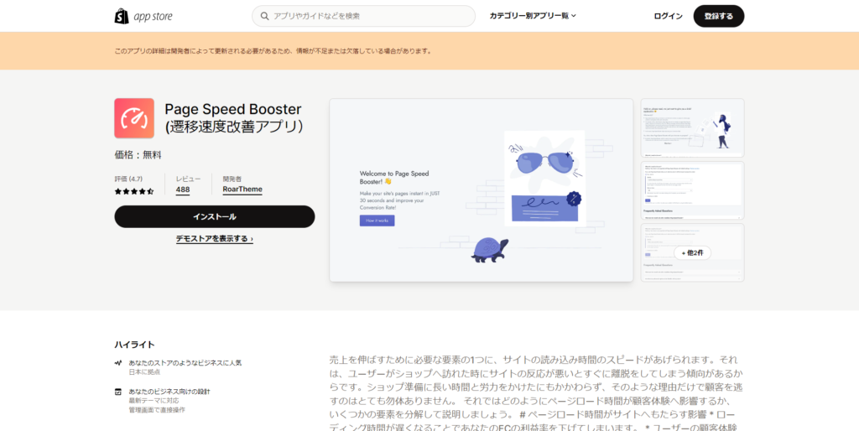Viewport: 859px width, 431px height.
Task: Click the ハイライト heading
Action: click(x=135, y=345)
